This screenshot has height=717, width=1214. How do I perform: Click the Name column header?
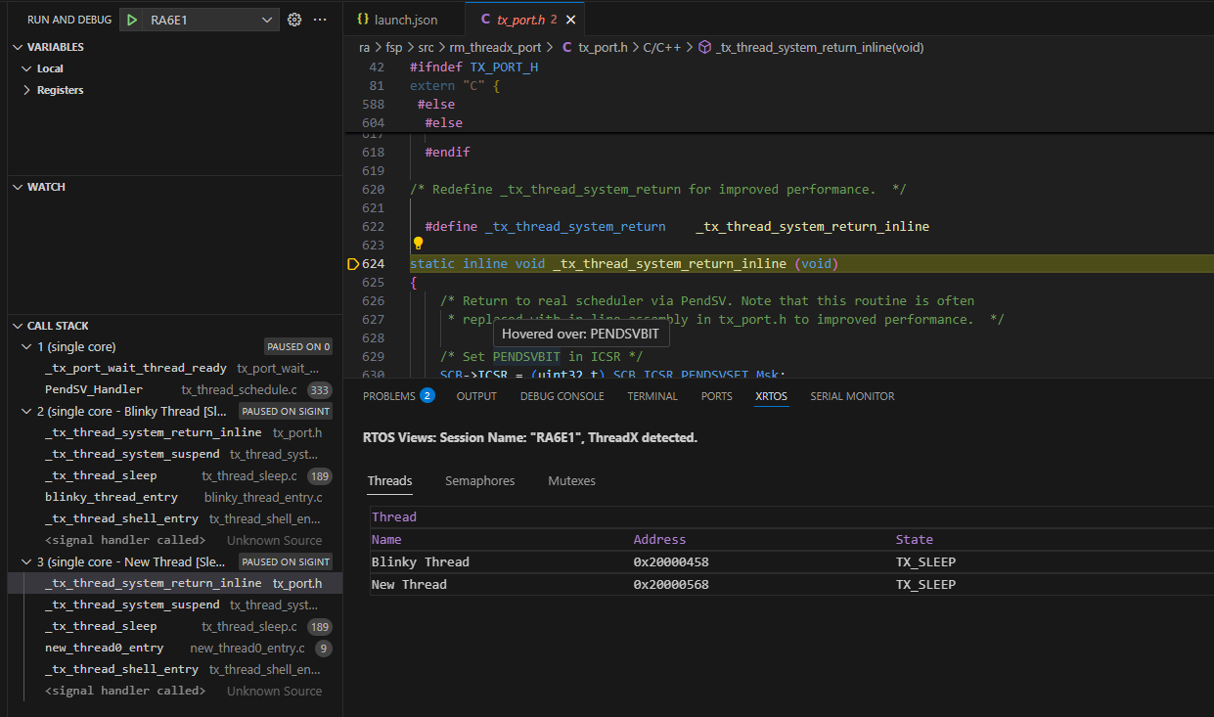pyautogui.click(x=386, y=539)
